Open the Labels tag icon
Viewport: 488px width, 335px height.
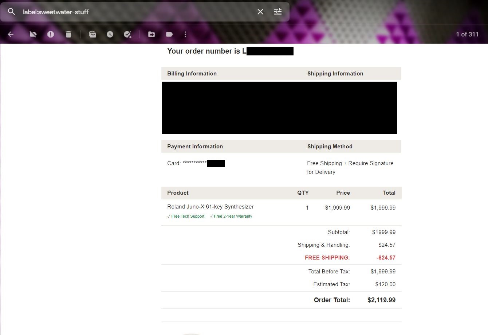coord(169,34)
